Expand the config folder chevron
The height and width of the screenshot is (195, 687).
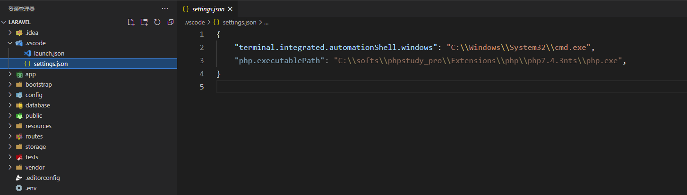(x=10, y=95)
